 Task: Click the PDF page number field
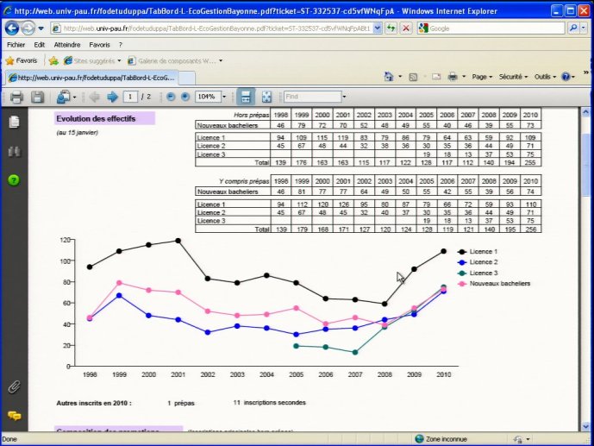[130, 97]
